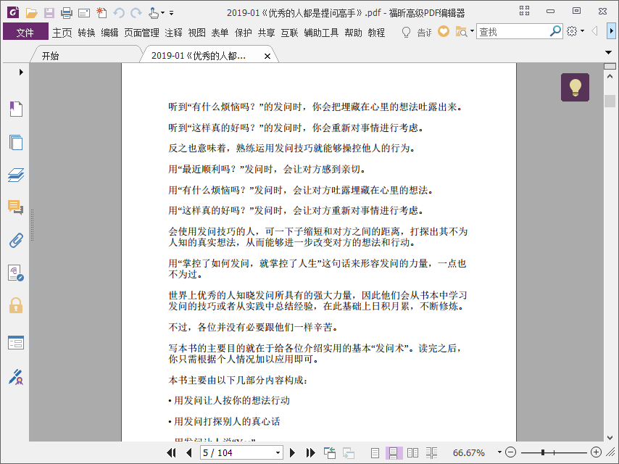This screenshot has height=464, width=619.
Task: Open the 视图 tab
Action: tap(196, 33)
